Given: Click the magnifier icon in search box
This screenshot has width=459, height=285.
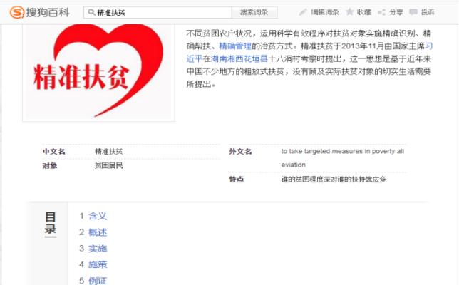Looking at the screenshot, I should click(x=91, y=12).
